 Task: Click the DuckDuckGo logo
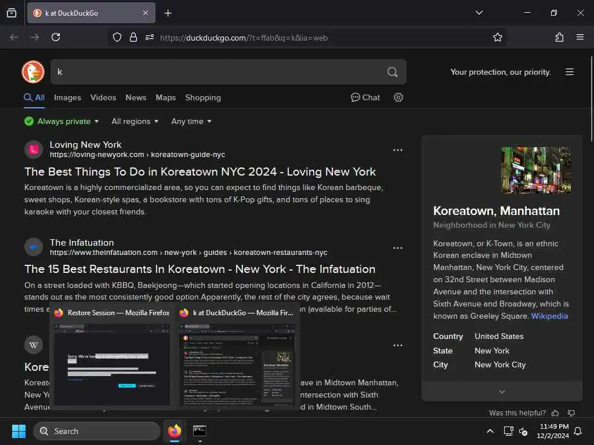[x=33, y=72]
